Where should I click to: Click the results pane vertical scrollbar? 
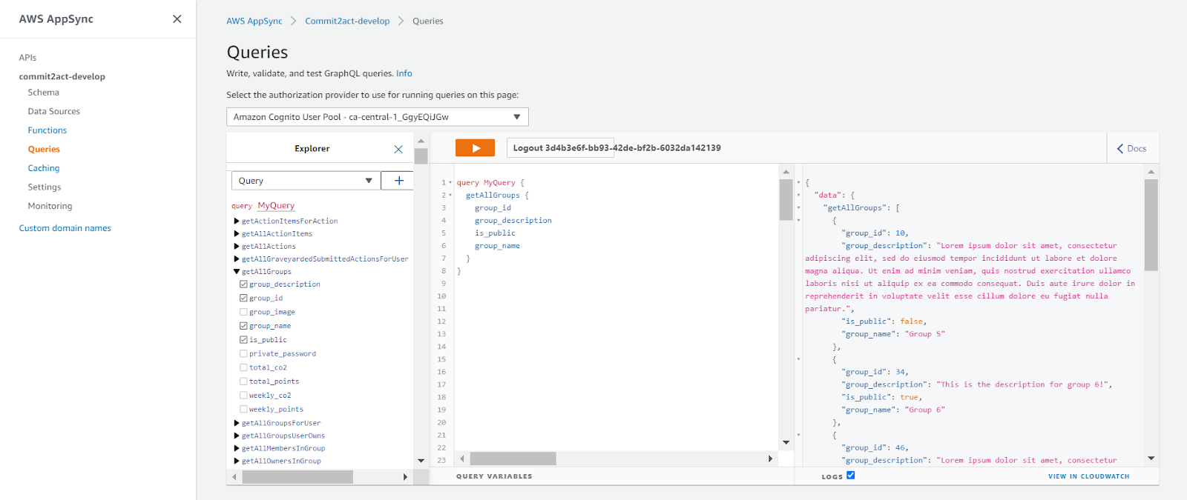(1151, 225)
